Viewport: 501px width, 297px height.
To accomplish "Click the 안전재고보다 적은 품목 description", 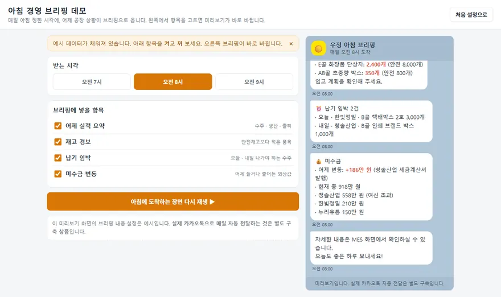I will click(x=266, y=142).
